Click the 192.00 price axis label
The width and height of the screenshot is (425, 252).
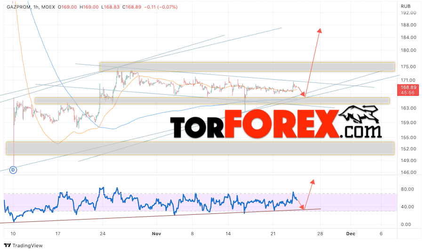click(x=409, y=12)
